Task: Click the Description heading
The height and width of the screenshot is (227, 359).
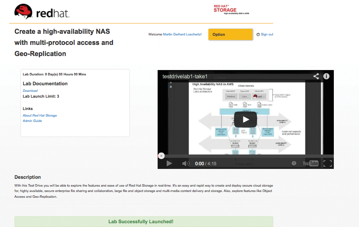Action: pos(28,177)
